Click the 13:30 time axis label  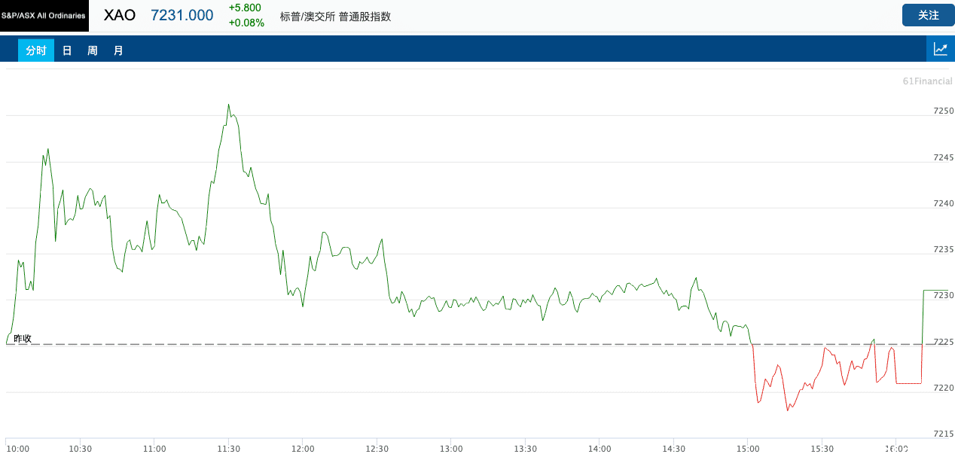[x=525, y=449]
